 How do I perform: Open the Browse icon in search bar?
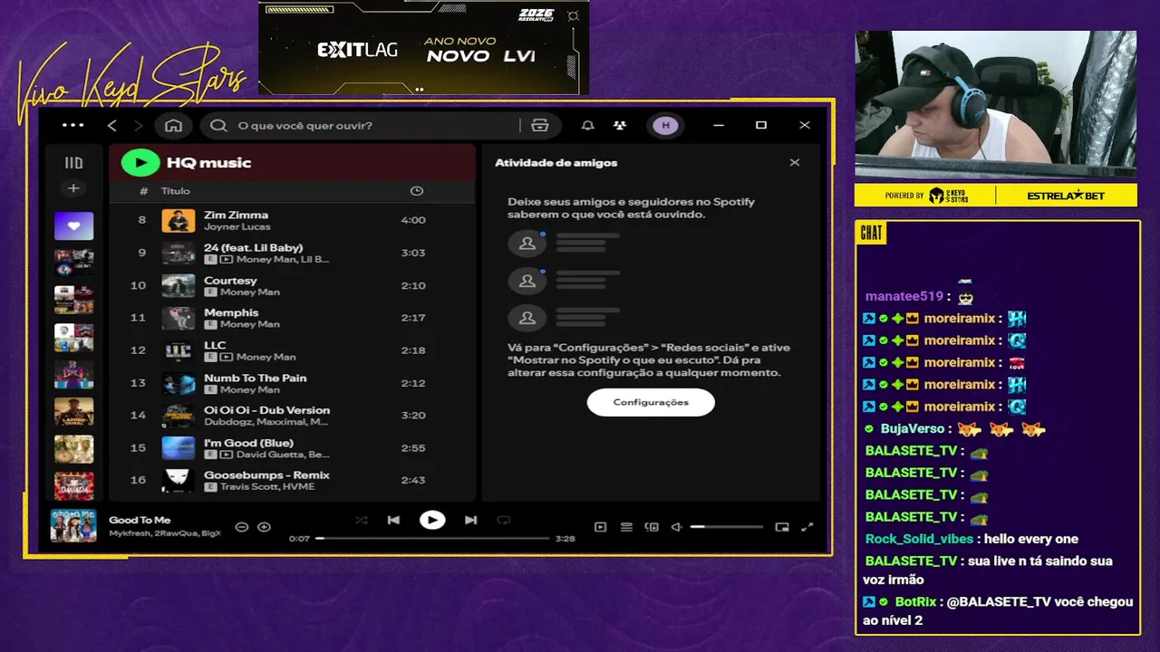(540, 125)
